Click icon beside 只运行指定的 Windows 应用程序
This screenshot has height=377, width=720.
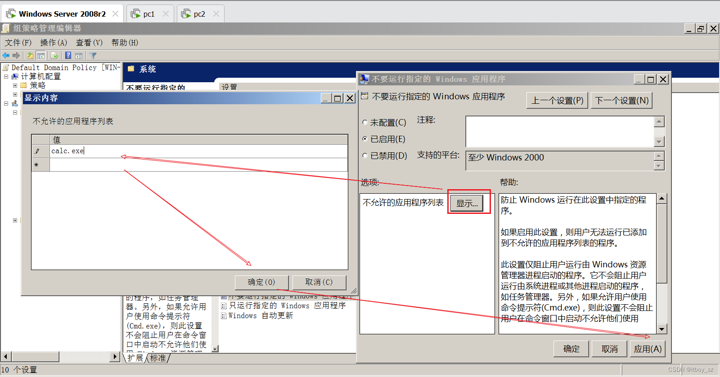click(x=224, y=306)
